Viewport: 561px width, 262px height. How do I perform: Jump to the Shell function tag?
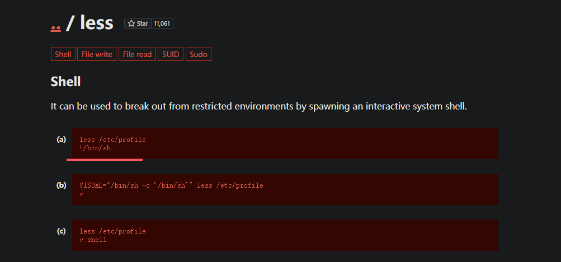63,54
